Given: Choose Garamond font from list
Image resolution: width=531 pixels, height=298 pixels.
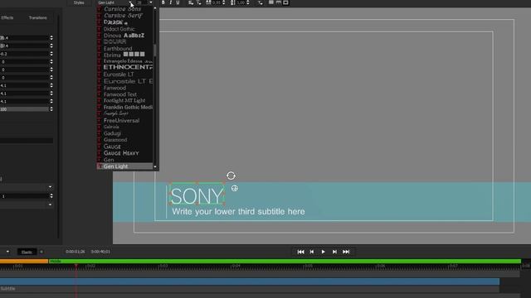Looking at the screenshot, I should (115, 140).
